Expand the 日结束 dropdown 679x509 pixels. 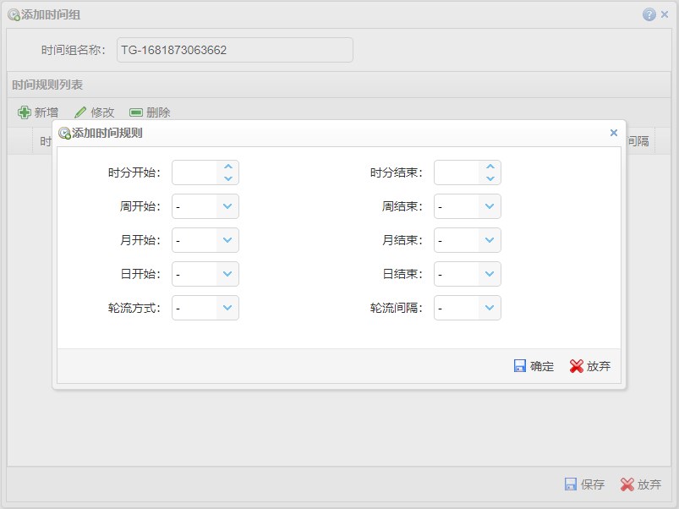[490, 274]
